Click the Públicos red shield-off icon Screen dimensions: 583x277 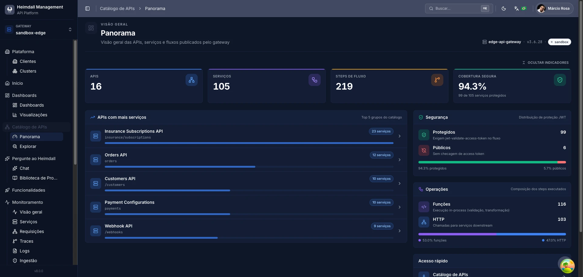coord(424,150)
